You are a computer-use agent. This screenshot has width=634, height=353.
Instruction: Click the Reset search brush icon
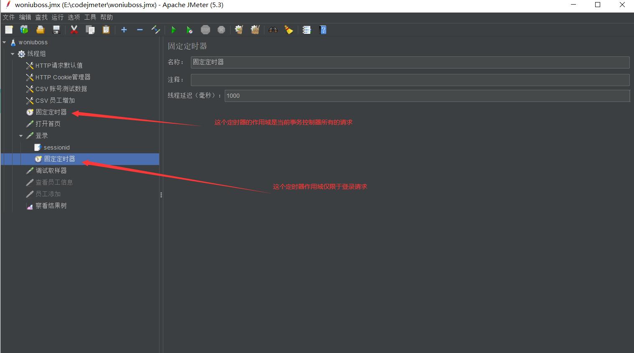click(289, 30)
